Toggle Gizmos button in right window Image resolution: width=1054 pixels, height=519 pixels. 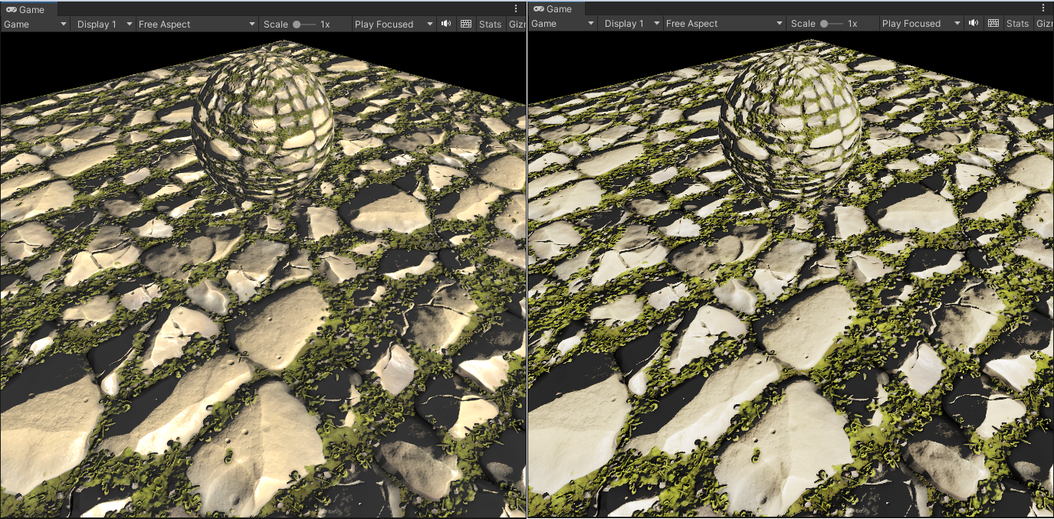click(1044, 23)
